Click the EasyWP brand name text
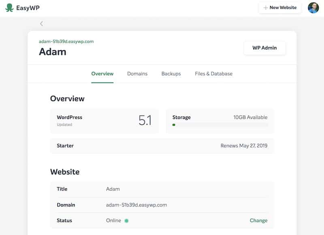Viewport: 324px width, 235px height. [28, 8]
